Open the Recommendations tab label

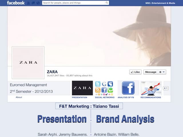click(x=151, y=97)
